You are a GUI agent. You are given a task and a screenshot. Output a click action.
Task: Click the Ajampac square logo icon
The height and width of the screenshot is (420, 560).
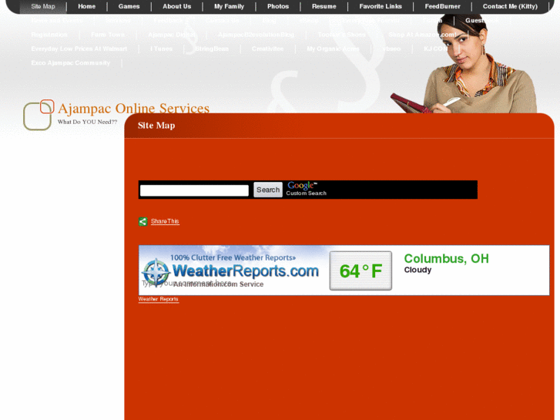(x=39, y=115)
